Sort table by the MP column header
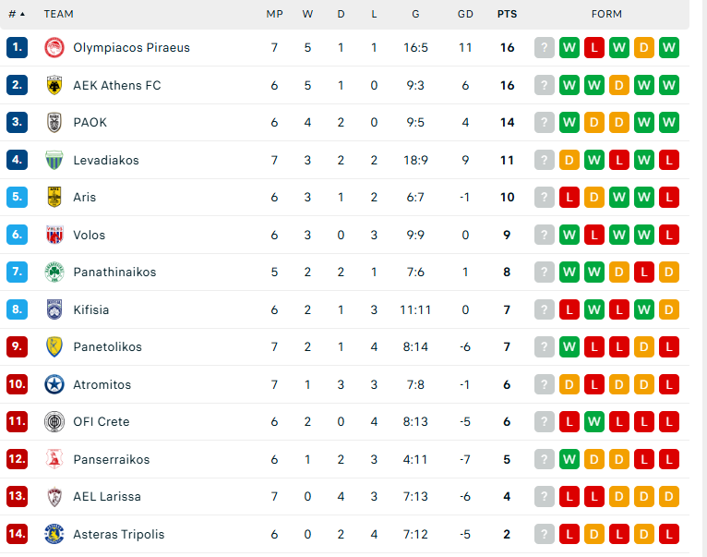 [274, 14]
